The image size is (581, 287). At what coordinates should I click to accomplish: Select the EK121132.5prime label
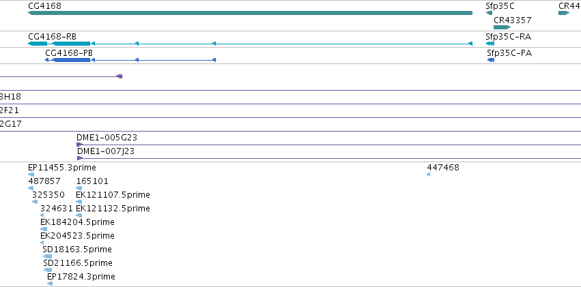(113, 209)
